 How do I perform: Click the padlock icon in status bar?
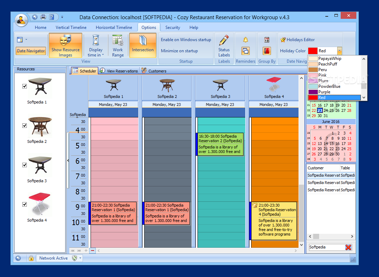click(x=31, y=258)
